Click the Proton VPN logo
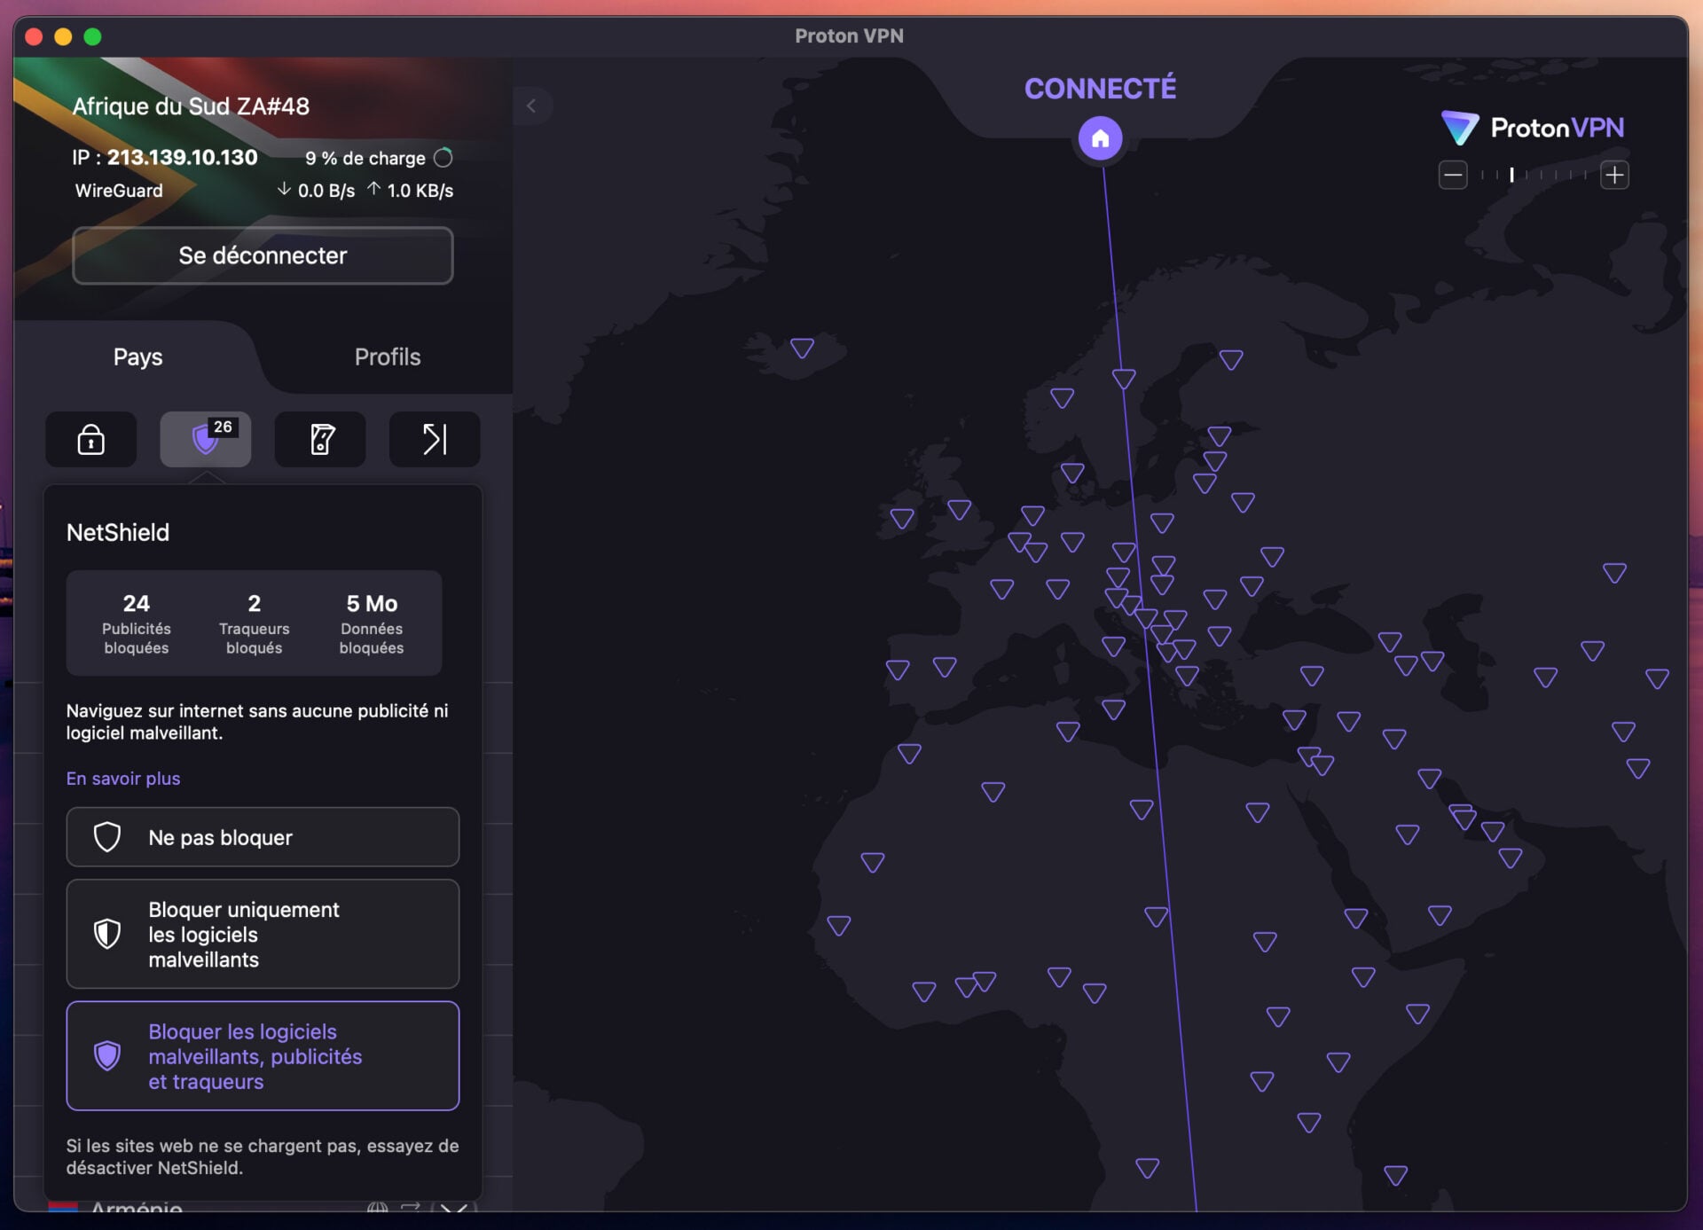The height and width of the screenshot is (1230, 1703). (x=1533, y=129)
